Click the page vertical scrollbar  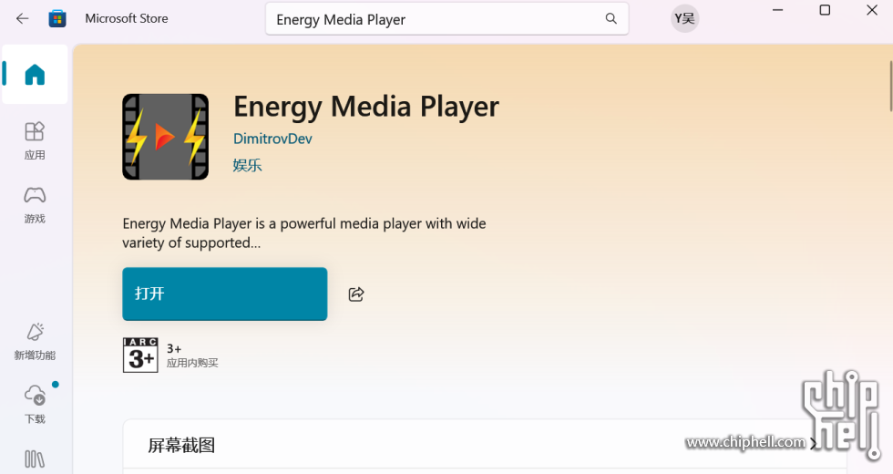coord(891,86)
